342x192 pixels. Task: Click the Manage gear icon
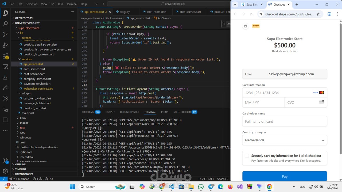pyautogui.click(x=5, y=171)
